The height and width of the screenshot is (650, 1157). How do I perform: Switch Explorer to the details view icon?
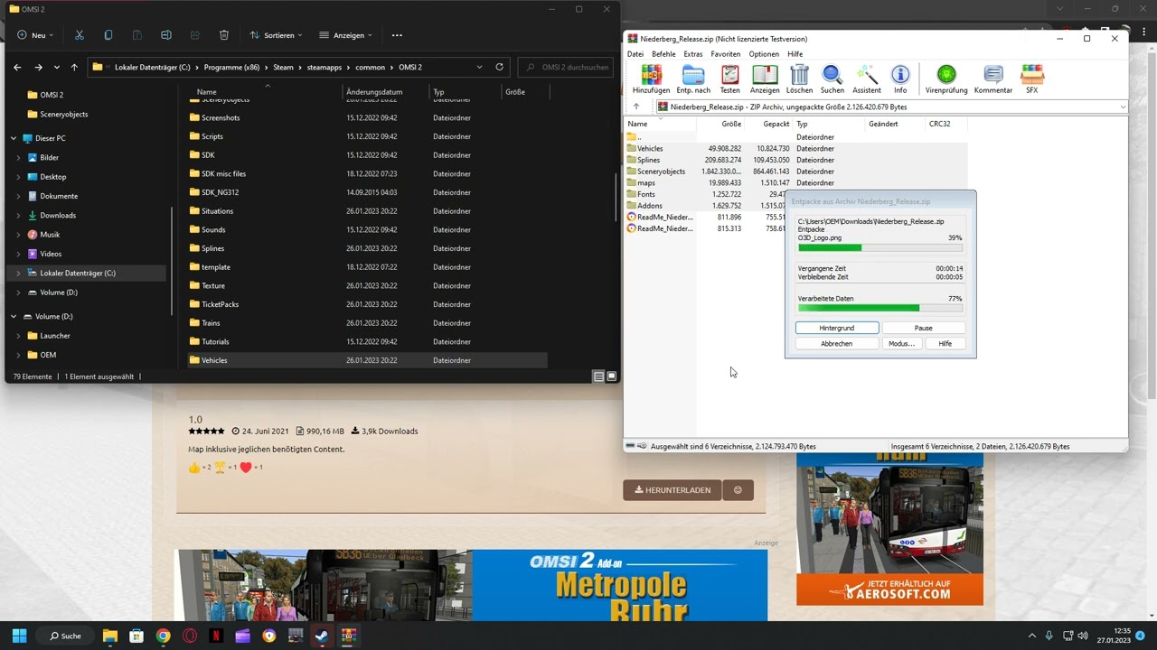click(598, 376)
